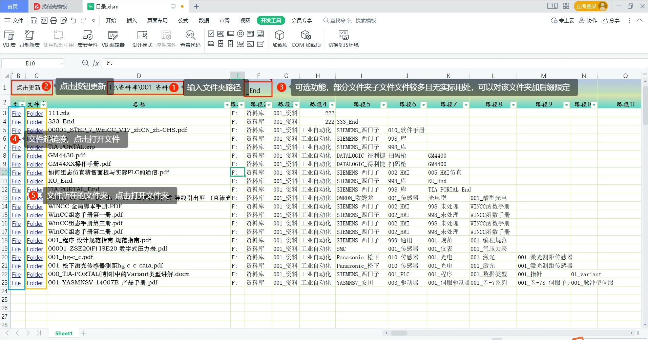Switch to JS environment

343,39
